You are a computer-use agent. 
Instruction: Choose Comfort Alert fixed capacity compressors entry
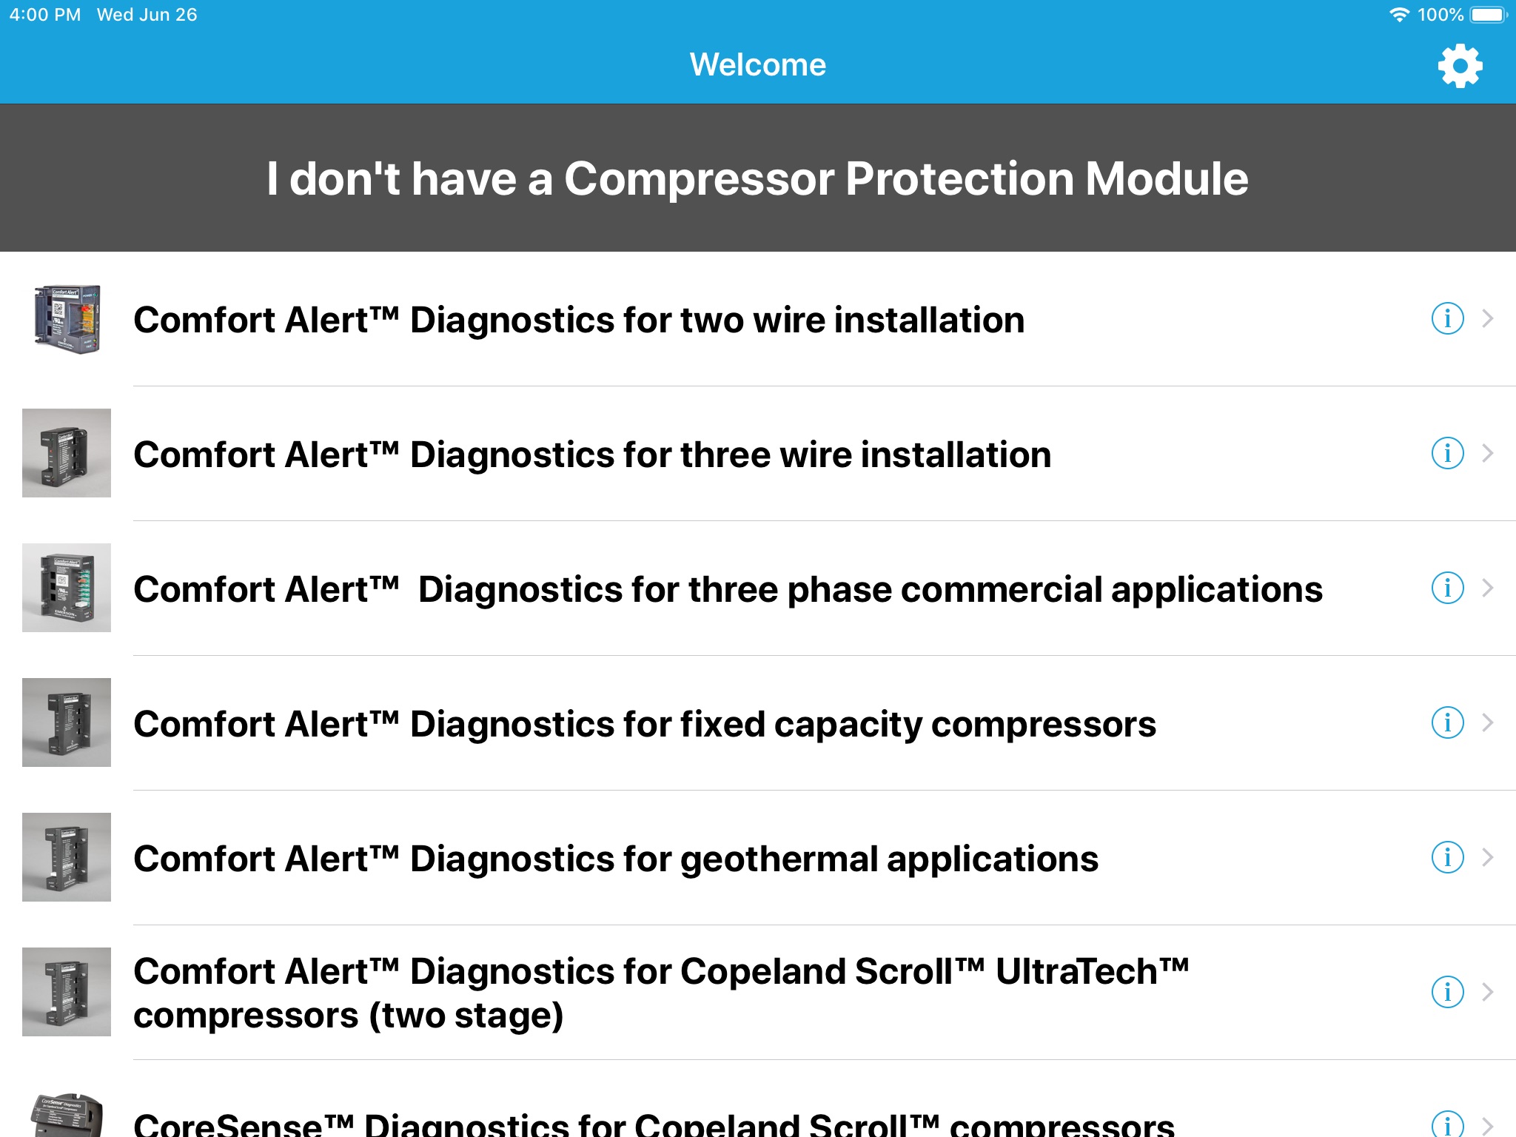pyautogui.click(x=644, y=725)
